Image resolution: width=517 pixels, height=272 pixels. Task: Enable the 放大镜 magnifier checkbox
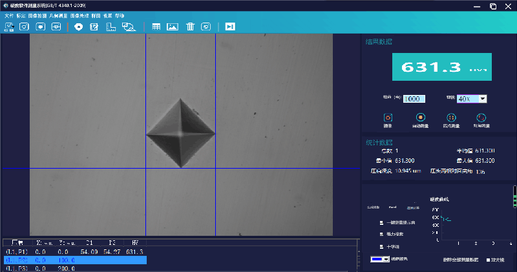coord(488,260)
